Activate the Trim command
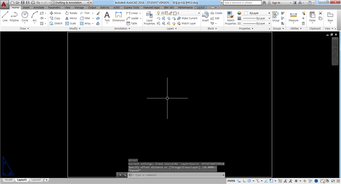Image resolution: width=341 pixels, height=184 pixels. 85,13
